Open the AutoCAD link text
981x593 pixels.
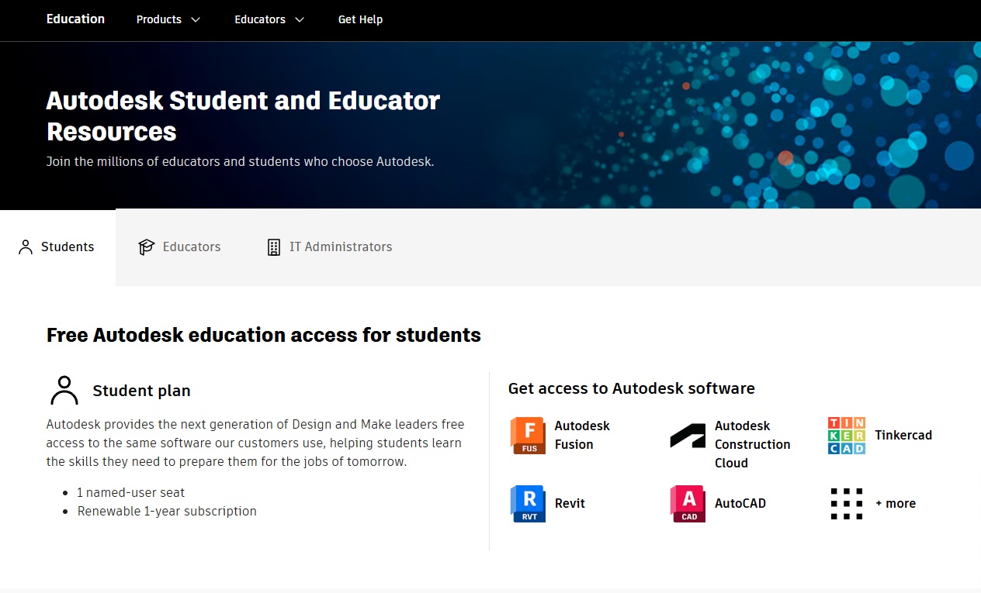coord(740,503)
